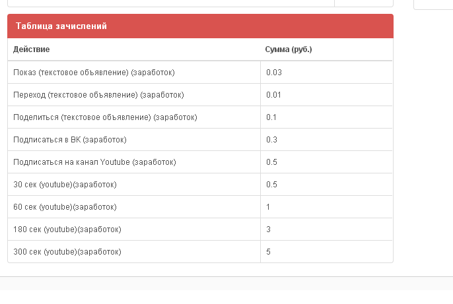Image resolution: width=453 pixels, height=304 pixels.
Task: Click the 30 сек (youtube) row label
Action: click(x=65, y=185)
